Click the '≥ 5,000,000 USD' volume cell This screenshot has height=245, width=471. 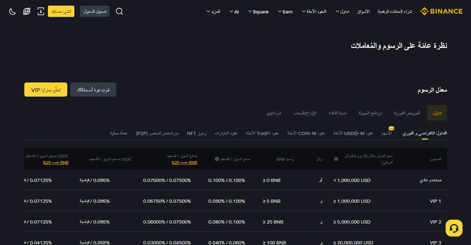(x=352, y=222)
